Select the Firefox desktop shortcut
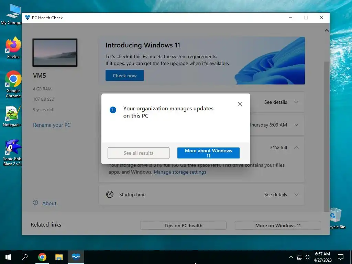Viewport: 352px width, 264px height. pyautogui.click(x=13, y=47)
